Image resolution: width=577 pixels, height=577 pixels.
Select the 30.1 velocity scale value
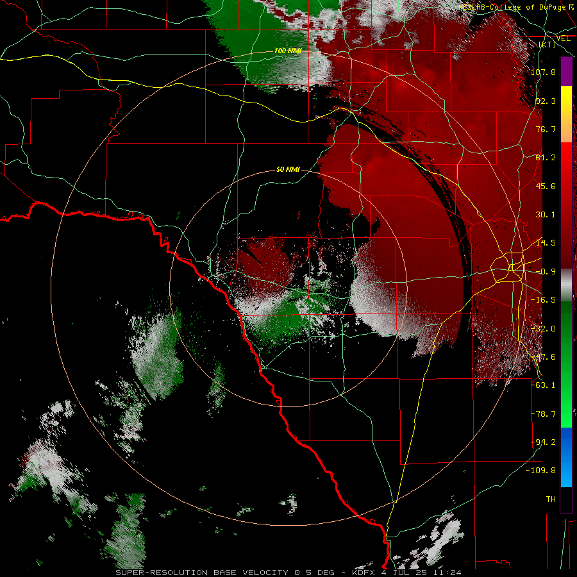[x=546, y=215]
